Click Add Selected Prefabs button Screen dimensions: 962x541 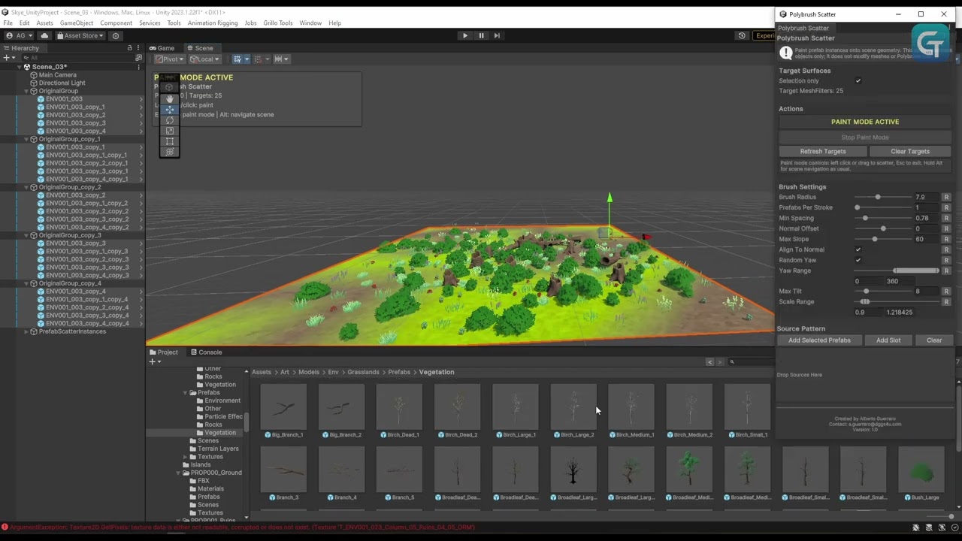(x=819, y=340)
